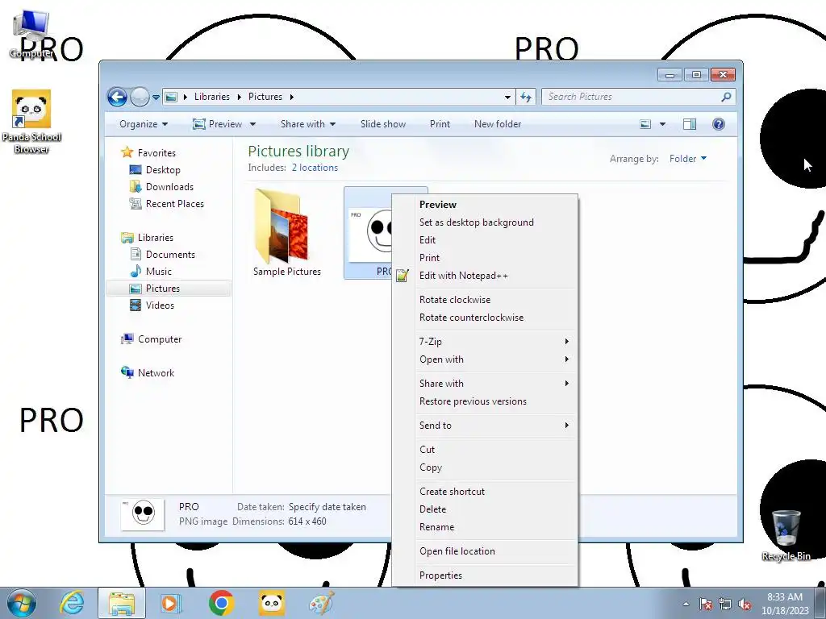This screenshot has height=619, width=826.
Task: Select the Sample Pictures folder
Action: [x=286, y=233]
